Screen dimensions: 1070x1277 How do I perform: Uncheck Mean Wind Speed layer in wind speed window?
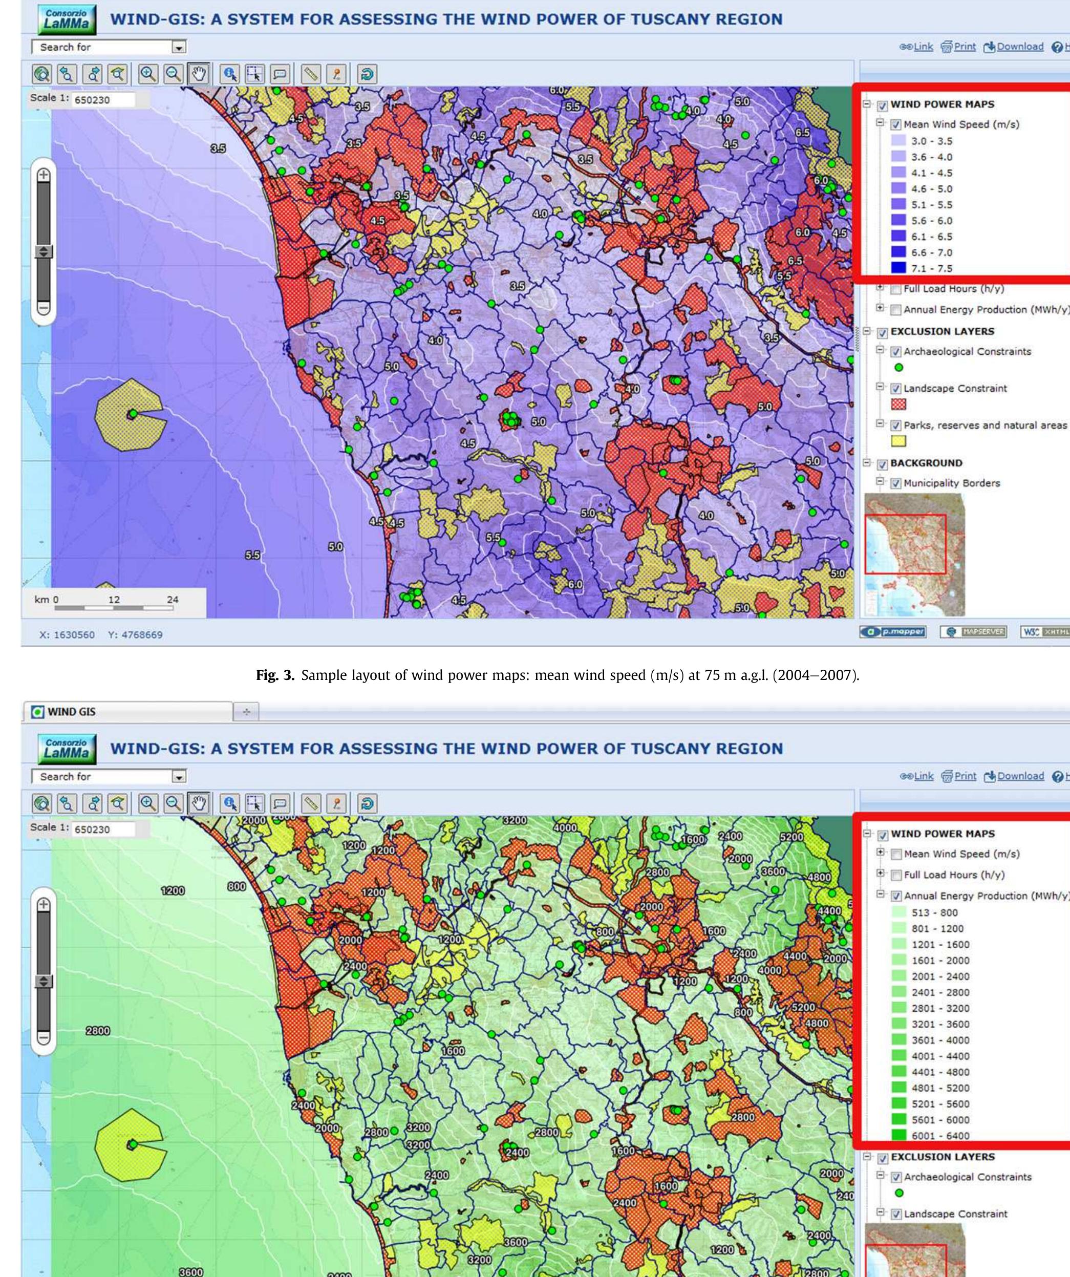coord(895,124)
